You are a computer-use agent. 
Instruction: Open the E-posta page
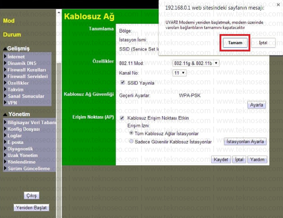pyautogui.click(x=16, y=142)
